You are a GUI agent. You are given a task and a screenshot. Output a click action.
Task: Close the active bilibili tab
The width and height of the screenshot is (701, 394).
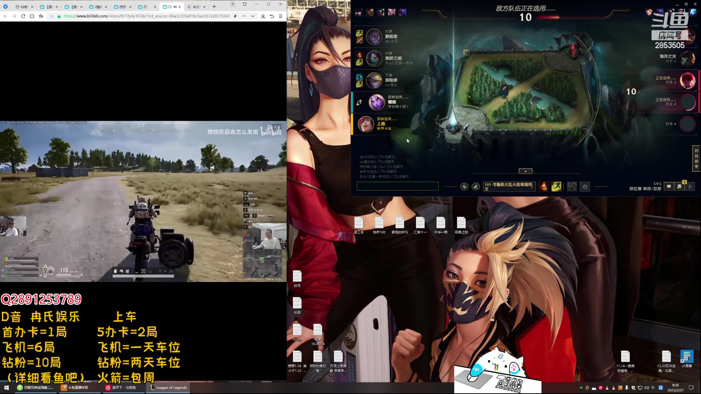click(180, 7)
